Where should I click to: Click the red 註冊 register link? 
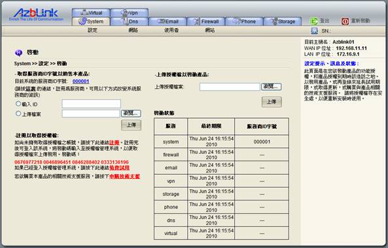tap(114, 143)
